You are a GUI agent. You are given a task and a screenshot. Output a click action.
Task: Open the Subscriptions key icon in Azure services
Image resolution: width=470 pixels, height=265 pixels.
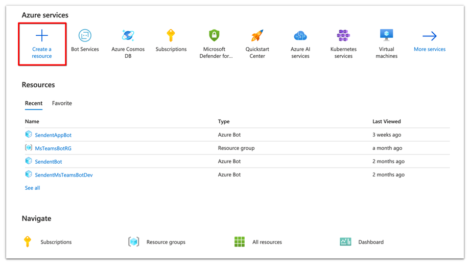click(x=171, y=35)
